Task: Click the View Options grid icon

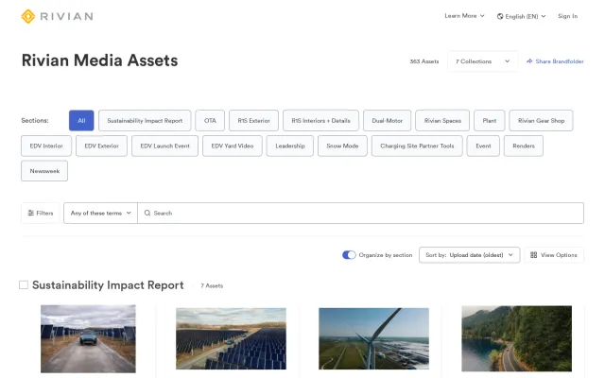Action: (x=533, y=255)
